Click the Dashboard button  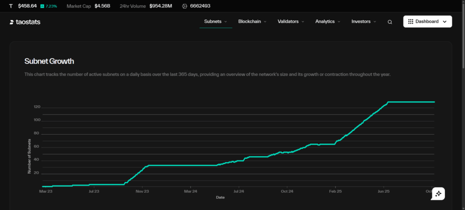[427, 21]
